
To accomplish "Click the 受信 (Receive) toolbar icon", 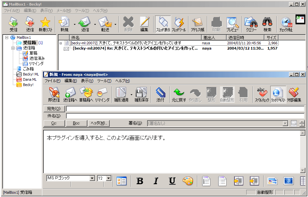I will pos(13,24).
